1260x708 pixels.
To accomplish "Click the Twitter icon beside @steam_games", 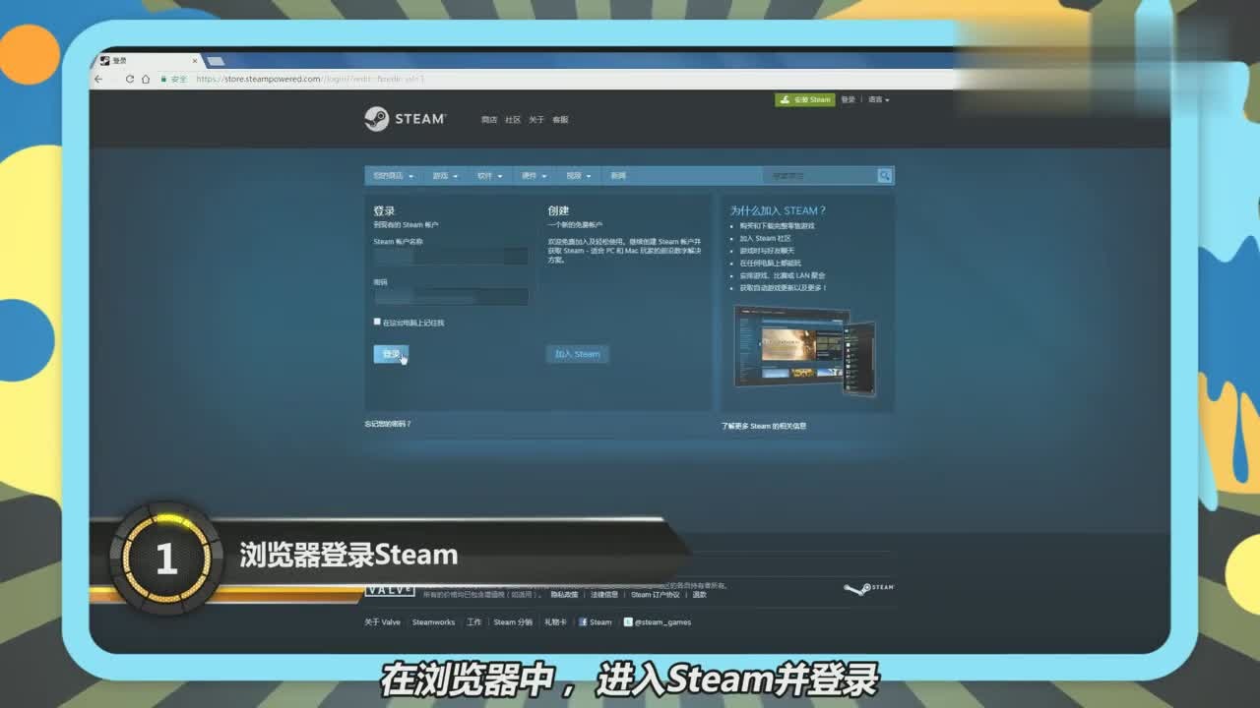I will coord(627,621).
